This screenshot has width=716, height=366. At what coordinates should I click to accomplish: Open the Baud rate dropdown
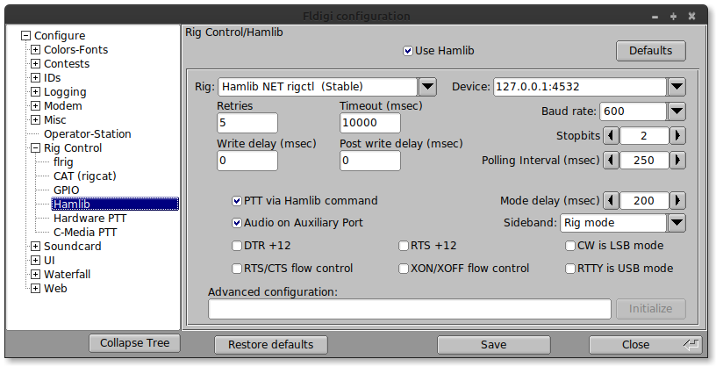[677, 111]
